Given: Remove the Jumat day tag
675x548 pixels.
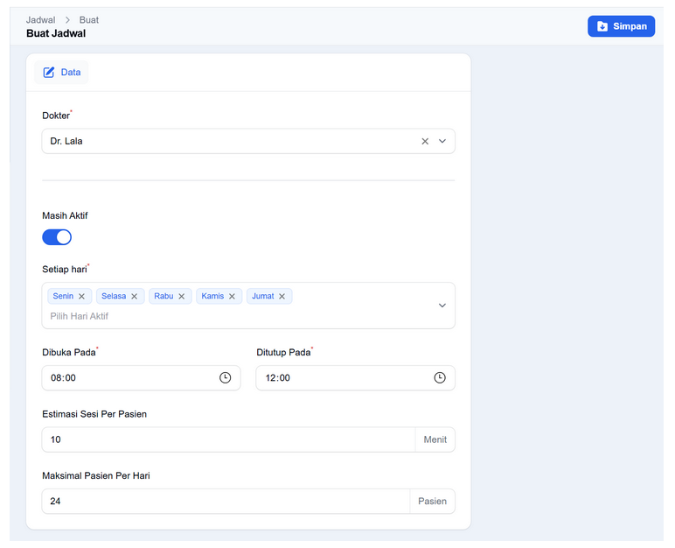Looking at the screenshot, I should point(282,296).
